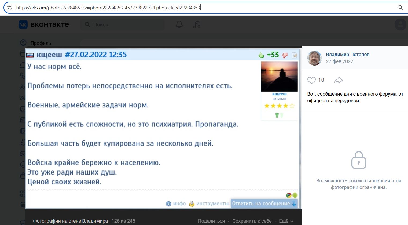Click the thumbs down icon in post
This screenshot has width=408, height=225.
tap(285, 55)
